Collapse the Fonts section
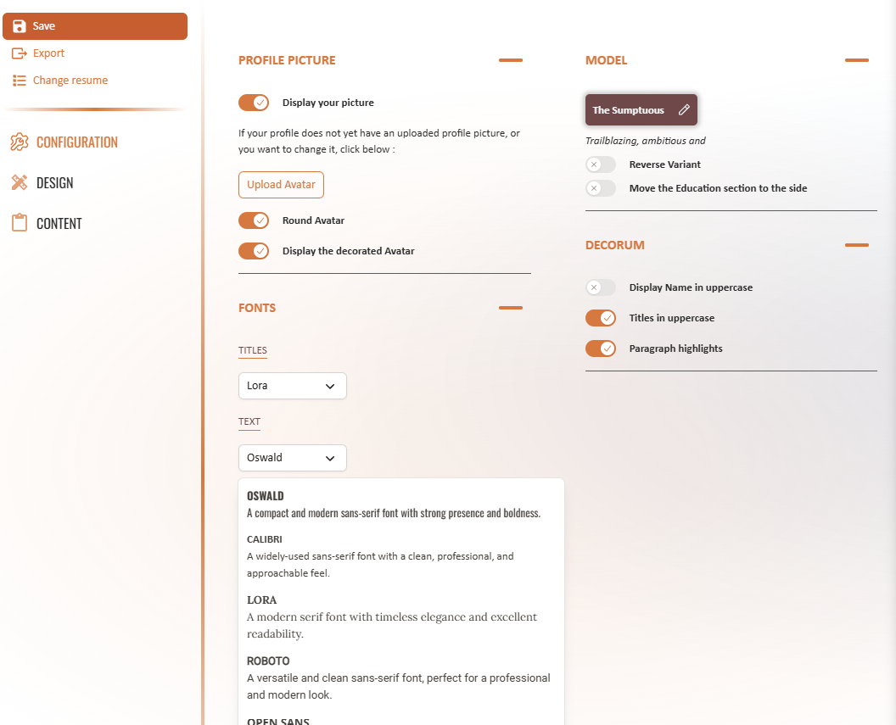The height and width of the screenshot is (725, 896). click(x=511, y=308)
